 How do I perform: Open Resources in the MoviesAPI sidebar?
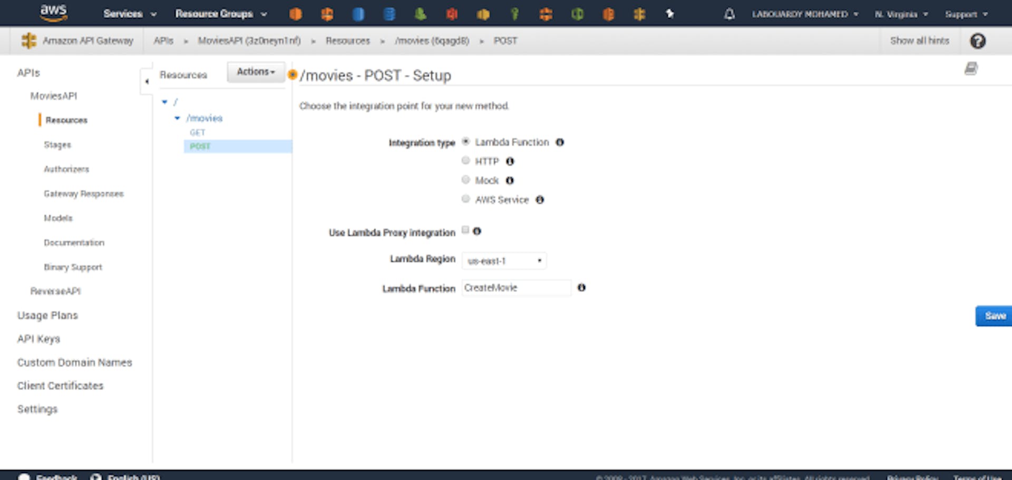click(x=66, y=120)
